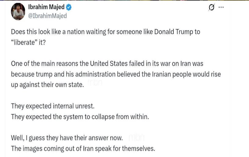
Task: Click 'Well, I guess they have their answer' line
Action: [x=67, y=138]
